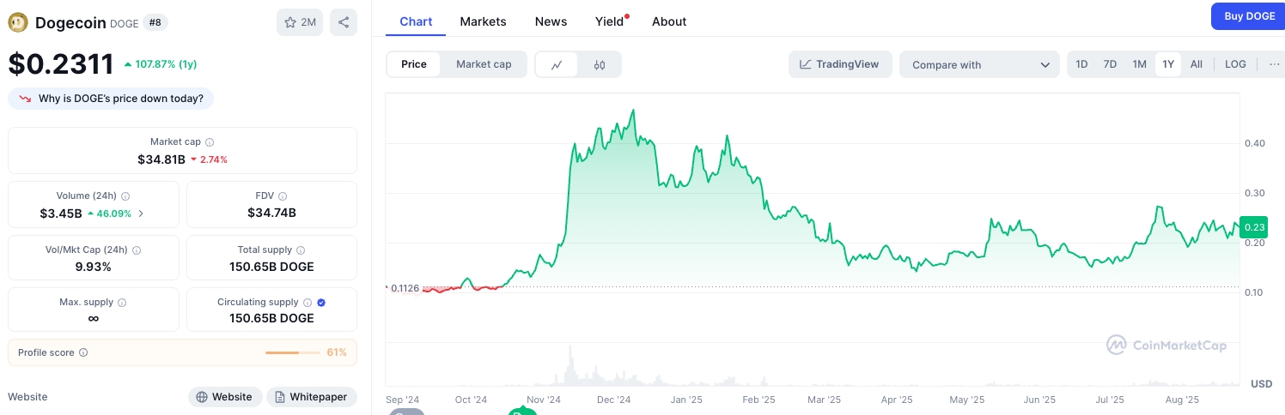Click the $3.45B volume value
1285x415 pixels.
point(61,214)
